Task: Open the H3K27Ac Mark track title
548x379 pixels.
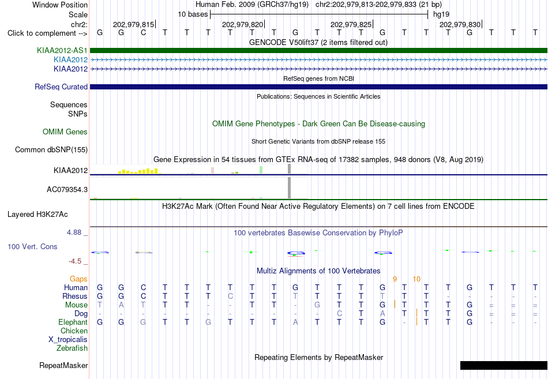Action: 318,207
